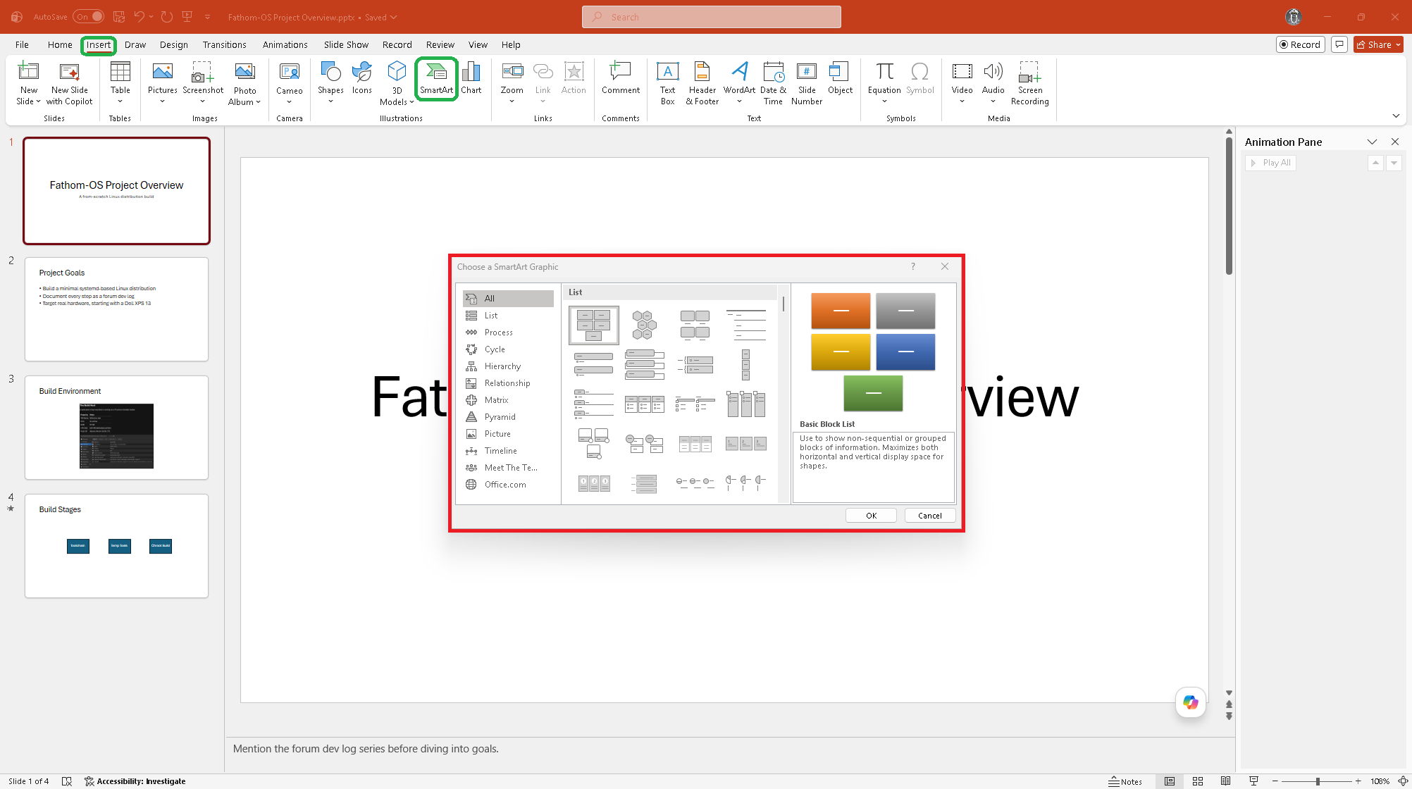Open the Share button dropdown
1412x789 pixels.
click(1399, 45)
